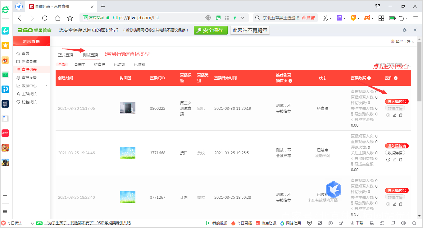Click 安全保存 to save the password

[x=211, y=30]
